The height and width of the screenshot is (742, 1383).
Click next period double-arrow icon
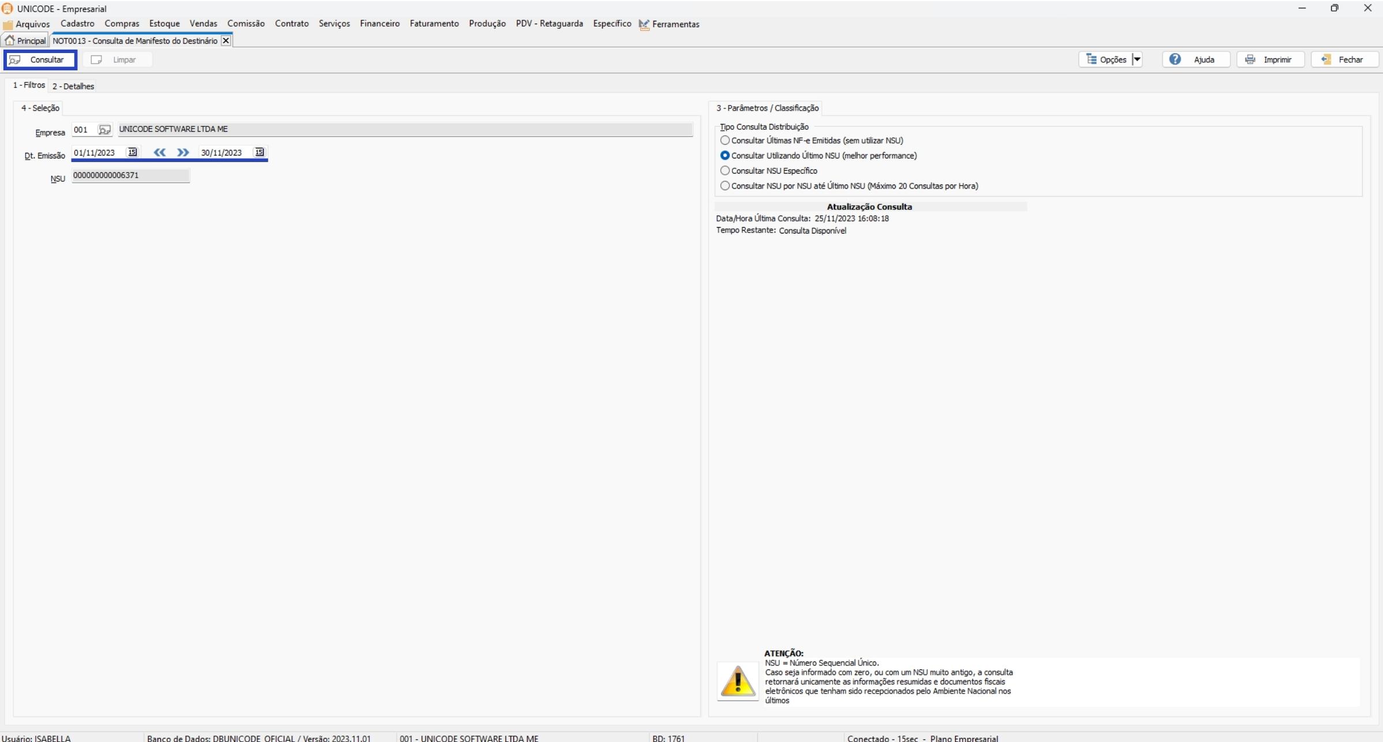point(183,152)
